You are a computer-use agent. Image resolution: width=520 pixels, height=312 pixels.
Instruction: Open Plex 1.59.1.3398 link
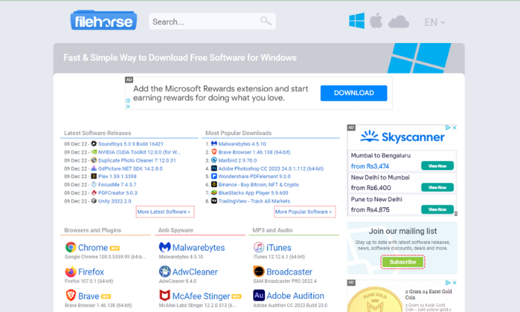click(x=117, y=177)
